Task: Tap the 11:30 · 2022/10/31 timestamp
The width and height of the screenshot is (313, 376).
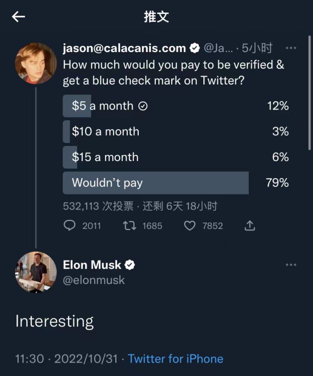Action: point(67,359)
